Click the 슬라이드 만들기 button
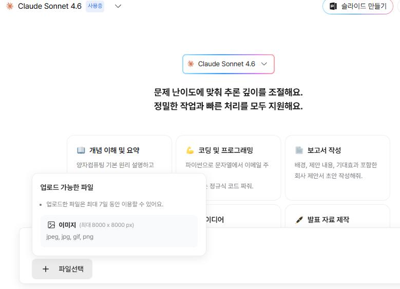The image size is (400, 289). [x=358, y=6]
